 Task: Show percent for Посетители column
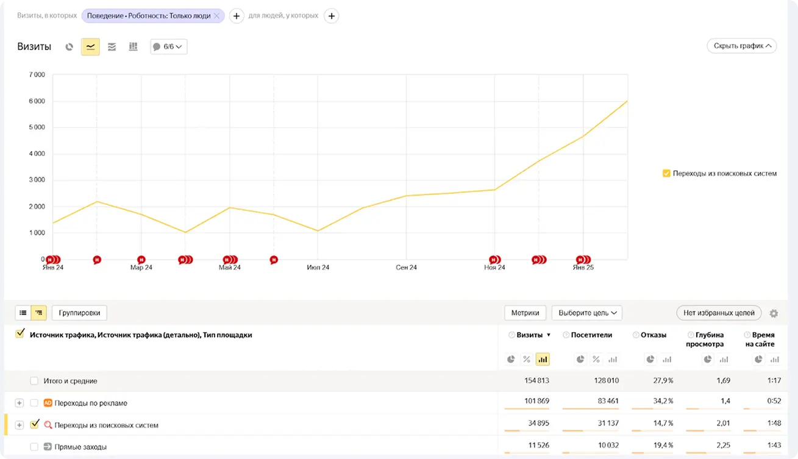point(596,360)
